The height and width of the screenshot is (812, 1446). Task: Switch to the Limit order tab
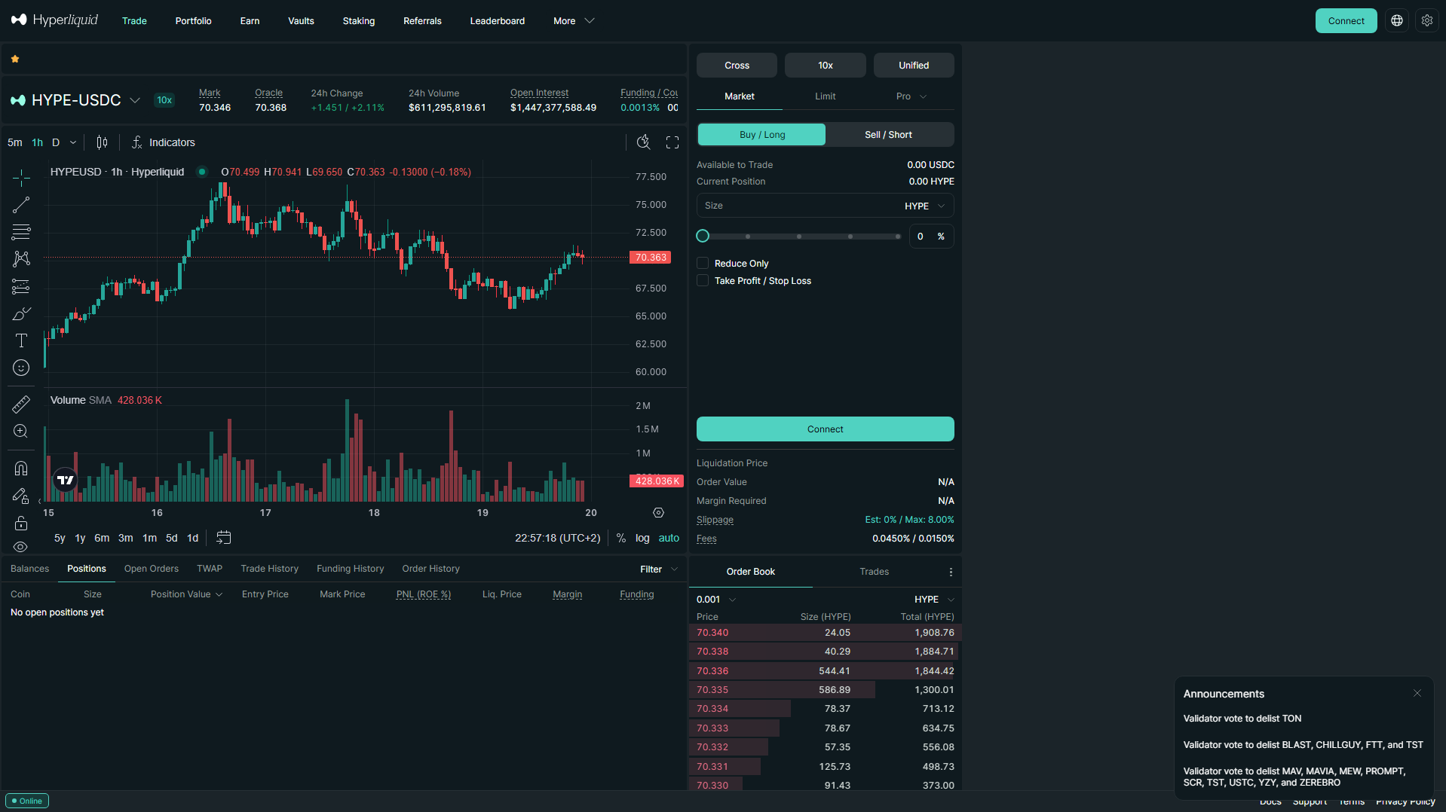tap(826, 96)
